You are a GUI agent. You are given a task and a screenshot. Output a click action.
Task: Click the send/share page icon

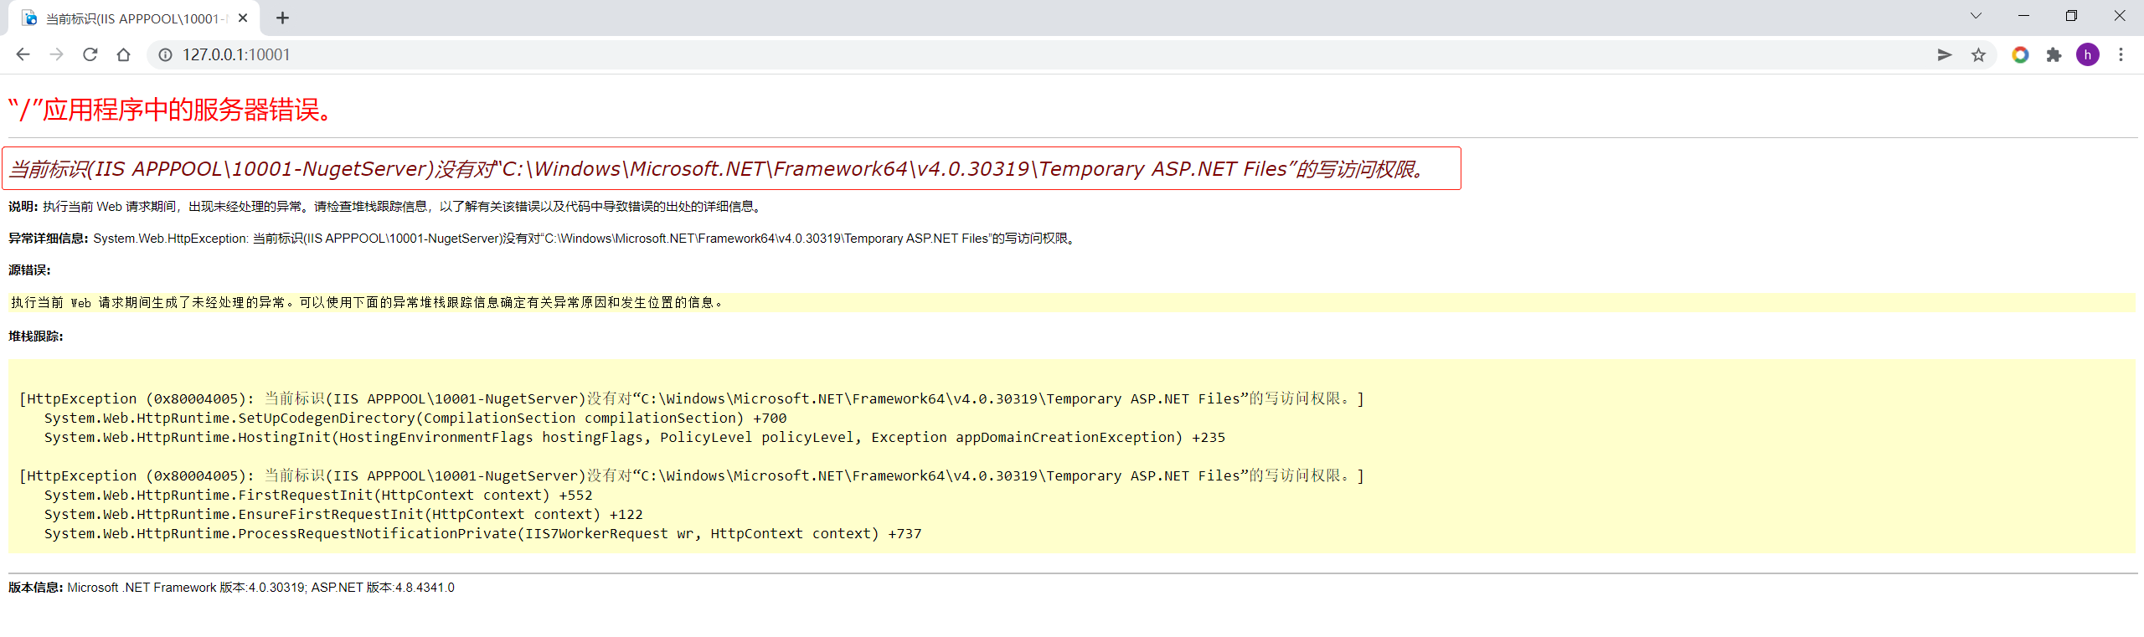(x=1945, y=54)
